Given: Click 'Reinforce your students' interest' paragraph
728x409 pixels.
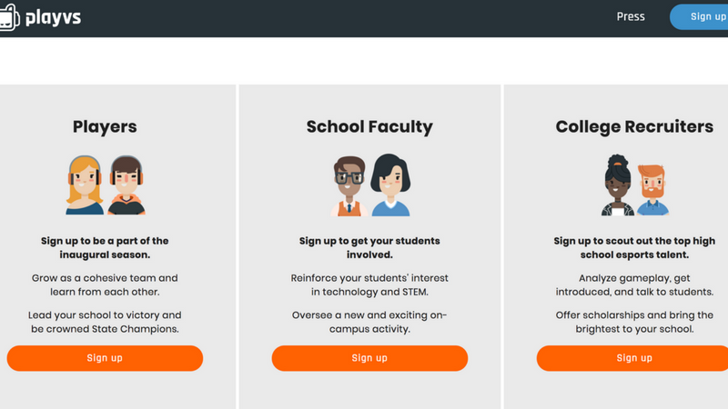Looking at the screenshot, I should 369,284.
